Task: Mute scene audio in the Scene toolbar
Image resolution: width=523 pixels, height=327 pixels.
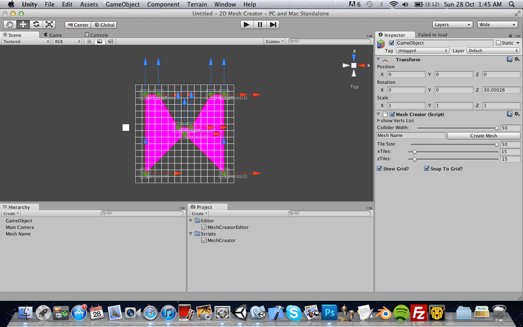Action: click(x=110, y=41)
